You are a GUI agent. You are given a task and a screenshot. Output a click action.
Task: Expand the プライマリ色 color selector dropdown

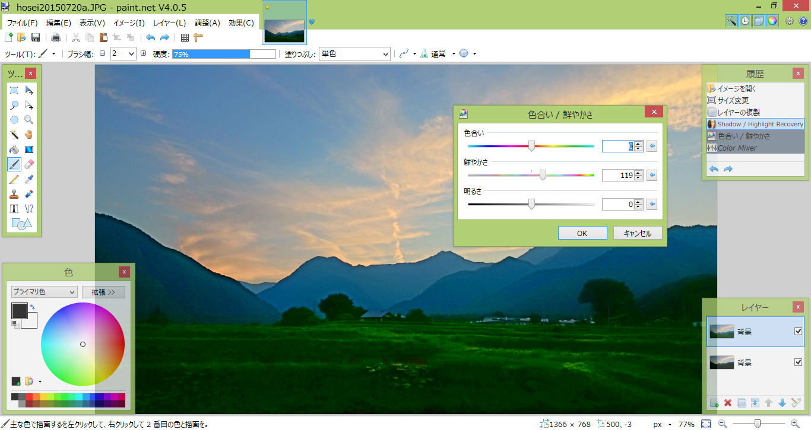click(x=44, y=292)
